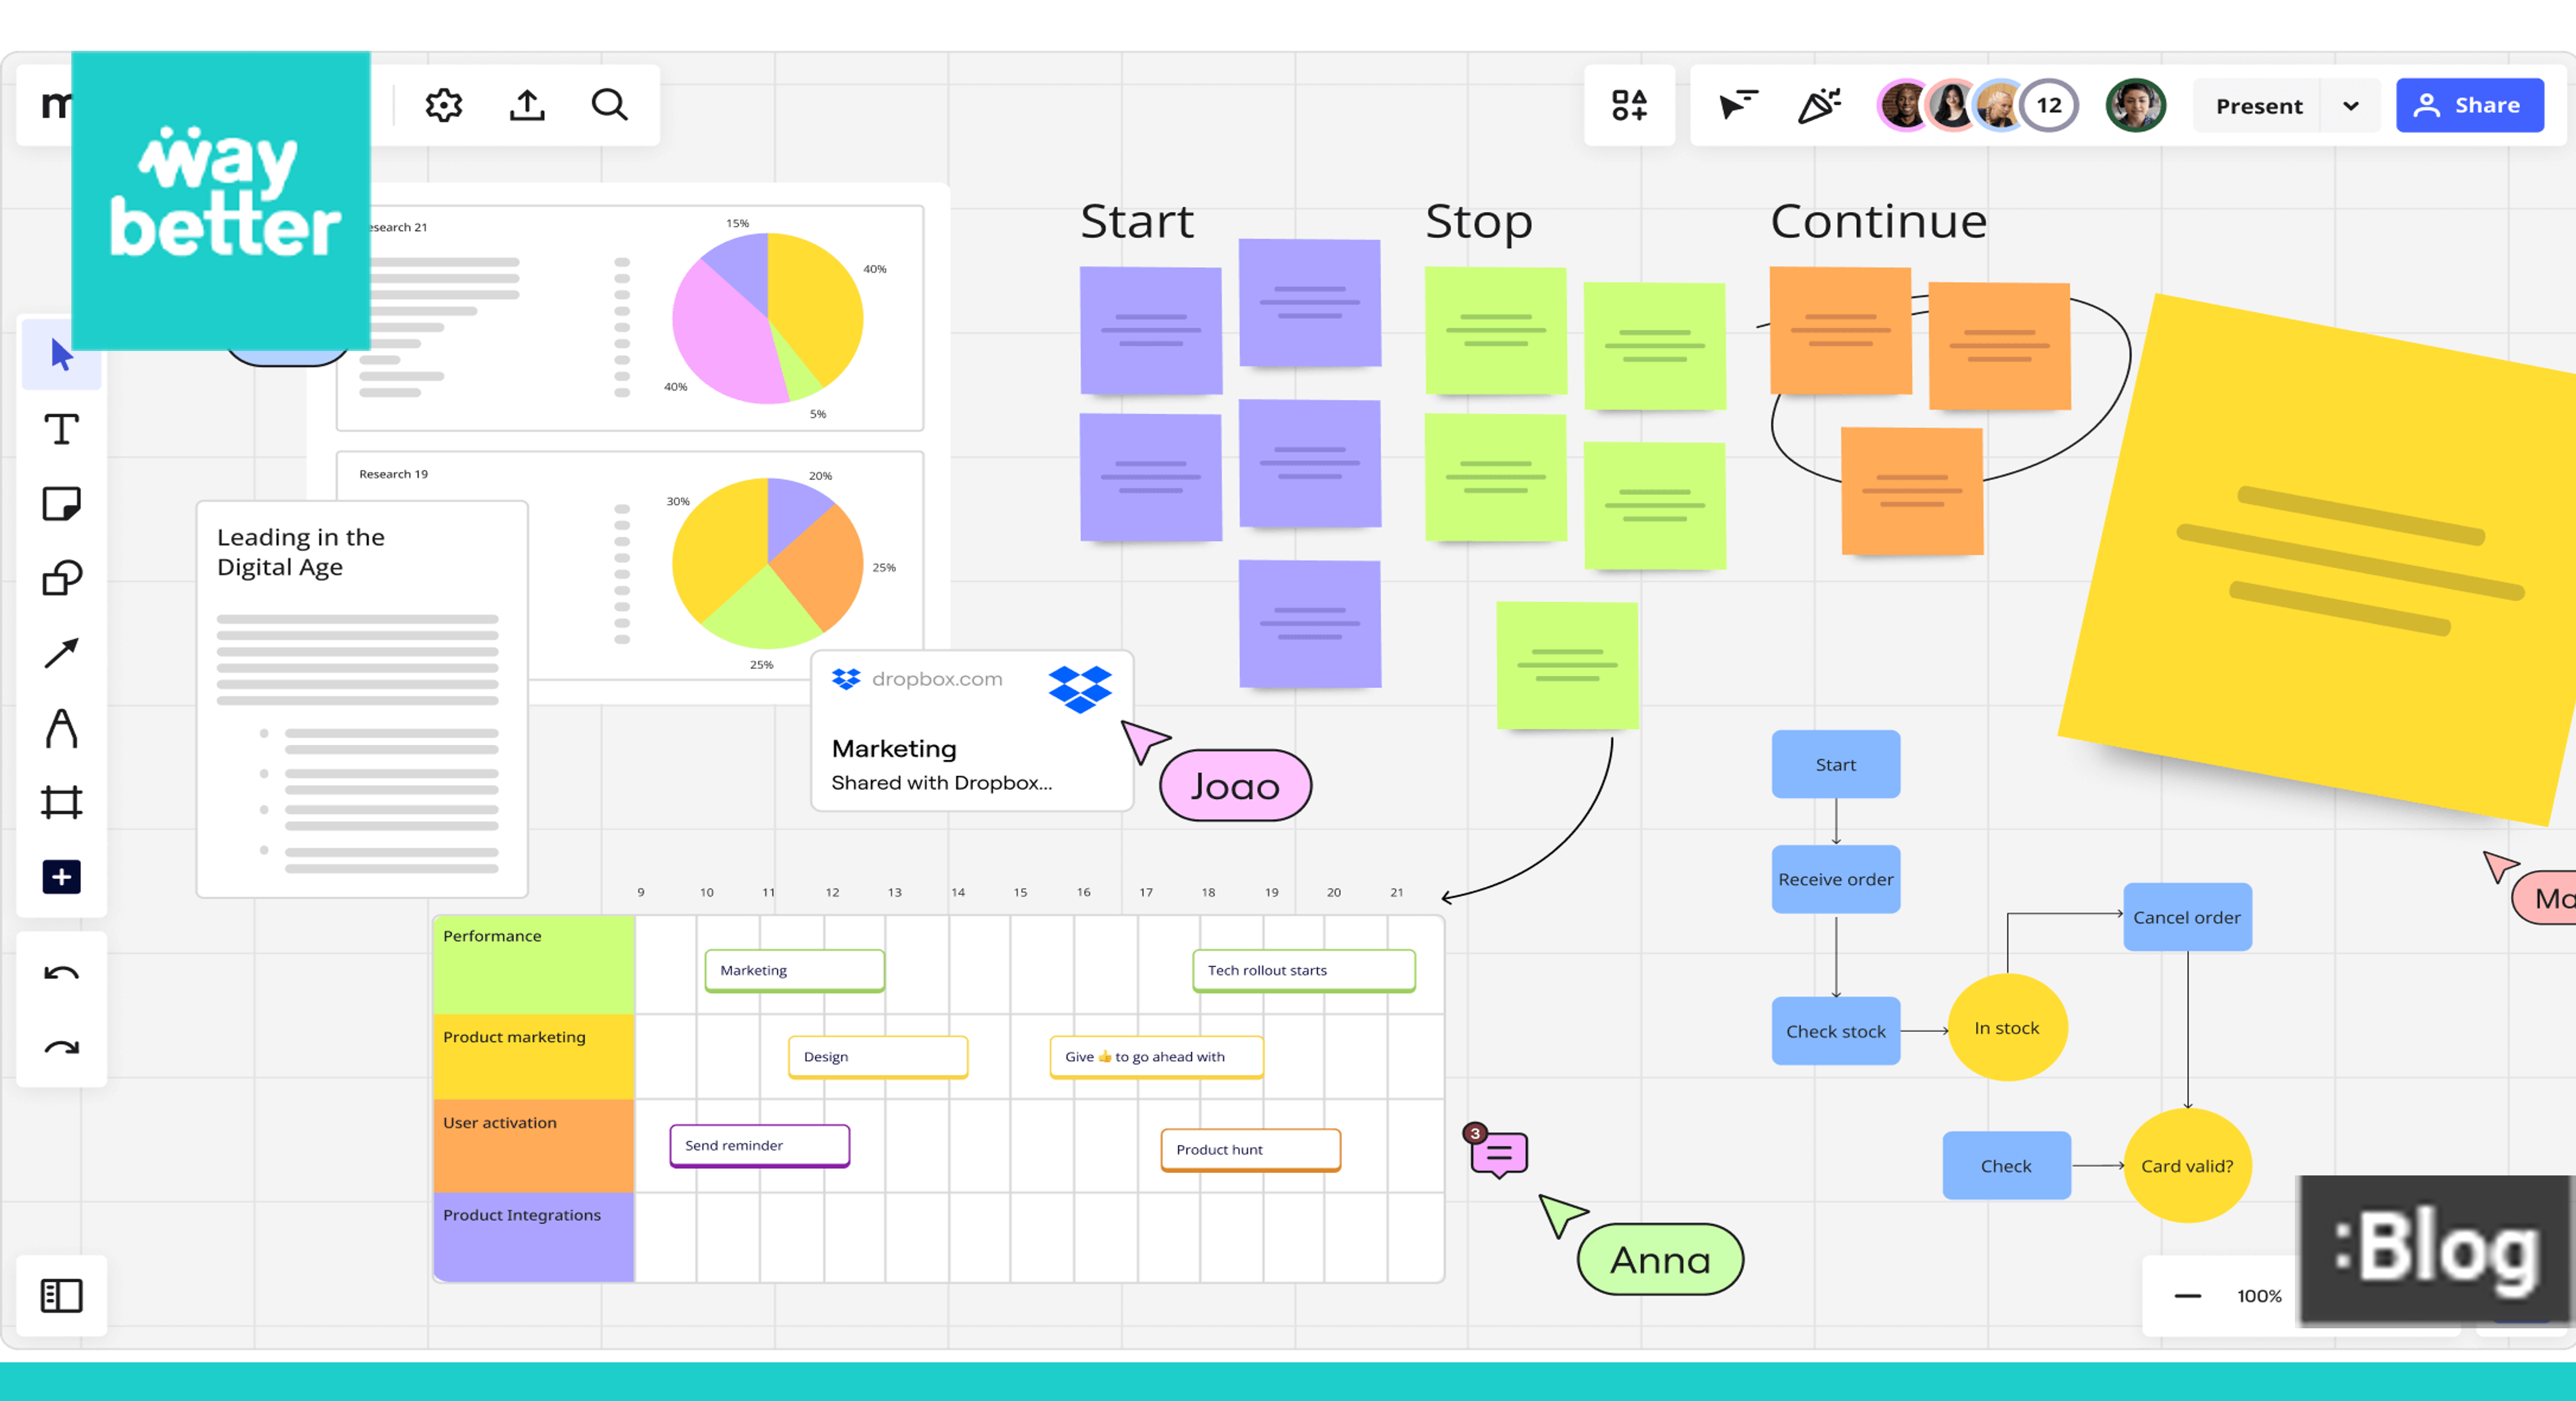The image size is (2576, 1401).
Task: Open the dropbox.com Marketing link card
Action: point(971,731)
